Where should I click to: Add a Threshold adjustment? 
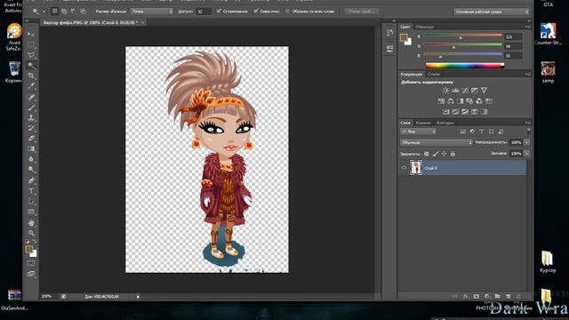[465, 112]
